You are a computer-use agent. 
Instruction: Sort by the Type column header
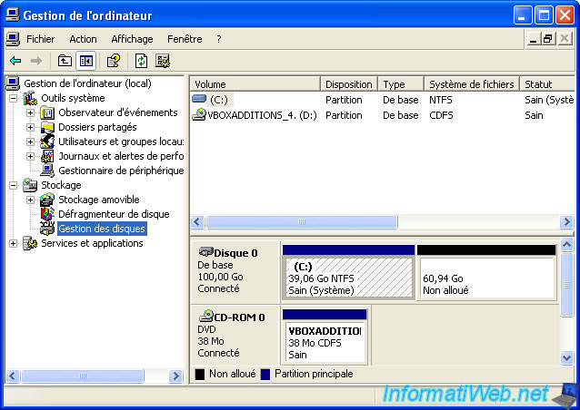pyautogui.click(x=401, y=84)
